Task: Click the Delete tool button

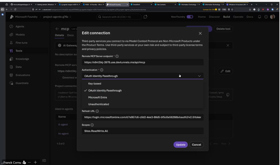Action: coord(223,29)
